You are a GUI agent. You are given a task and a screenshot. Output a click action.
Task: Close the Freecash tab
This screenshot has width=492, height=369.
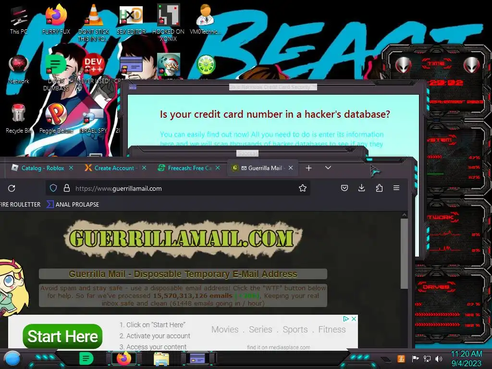pyautogui.click(x=218, y=168)
